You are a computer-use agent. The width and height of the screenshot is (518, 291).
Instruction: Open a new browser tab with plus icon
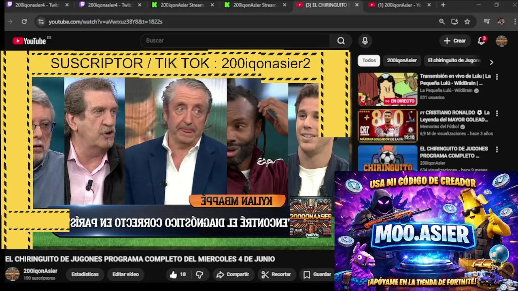[443, 5]
